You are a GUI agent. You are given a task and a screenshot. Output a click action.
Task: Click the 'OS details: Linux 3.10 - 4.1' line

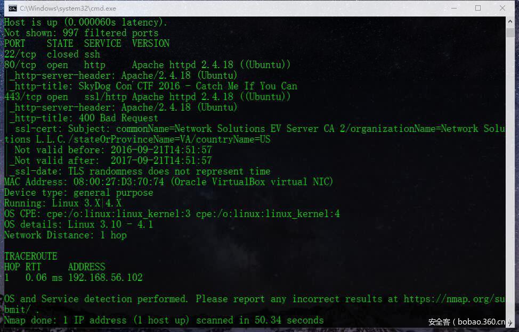click(x=78, y=225)
